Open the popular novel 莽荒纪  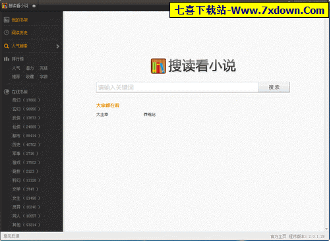[x=150, y=115]
